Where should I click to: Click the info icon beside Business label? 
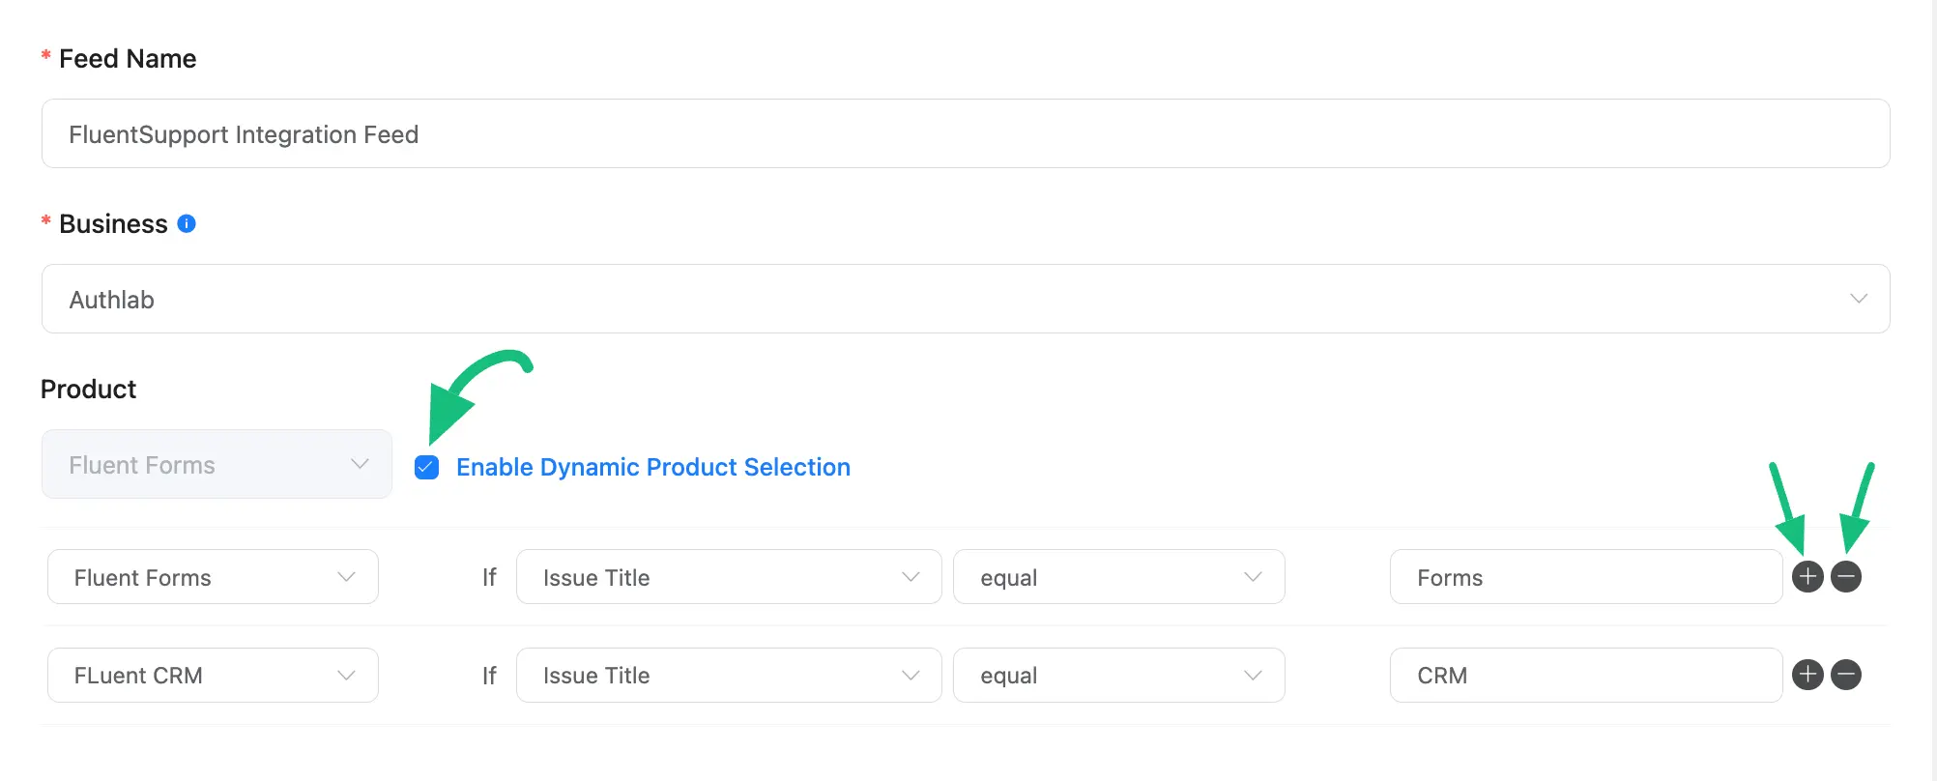pos(188,223)
